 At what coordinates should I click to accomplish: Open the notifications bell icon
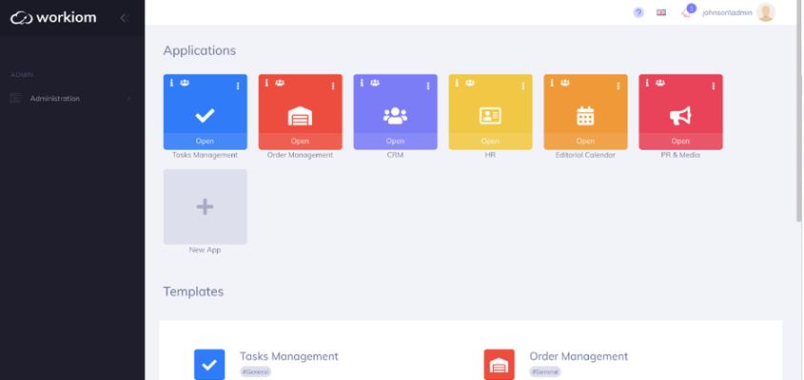[686, 13]
